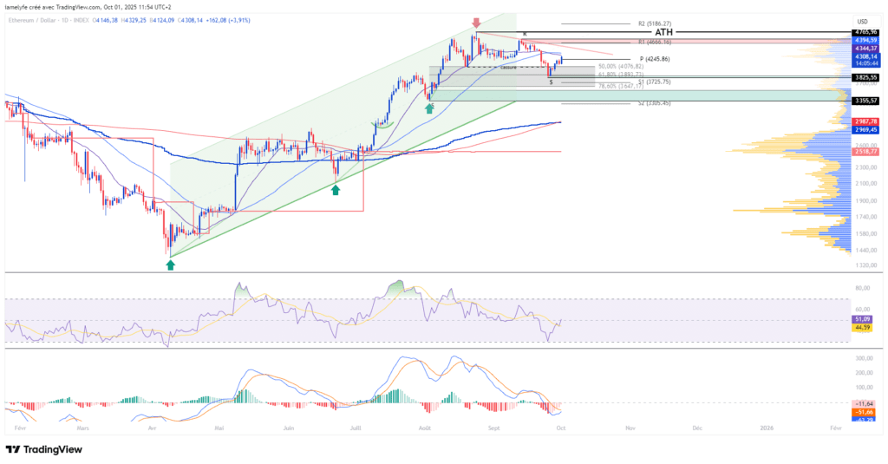This screenshot has height=464, width=888.
Task: Click the 4308,14 current price tag
Action: pyautogui.click(x=865, y=56)
